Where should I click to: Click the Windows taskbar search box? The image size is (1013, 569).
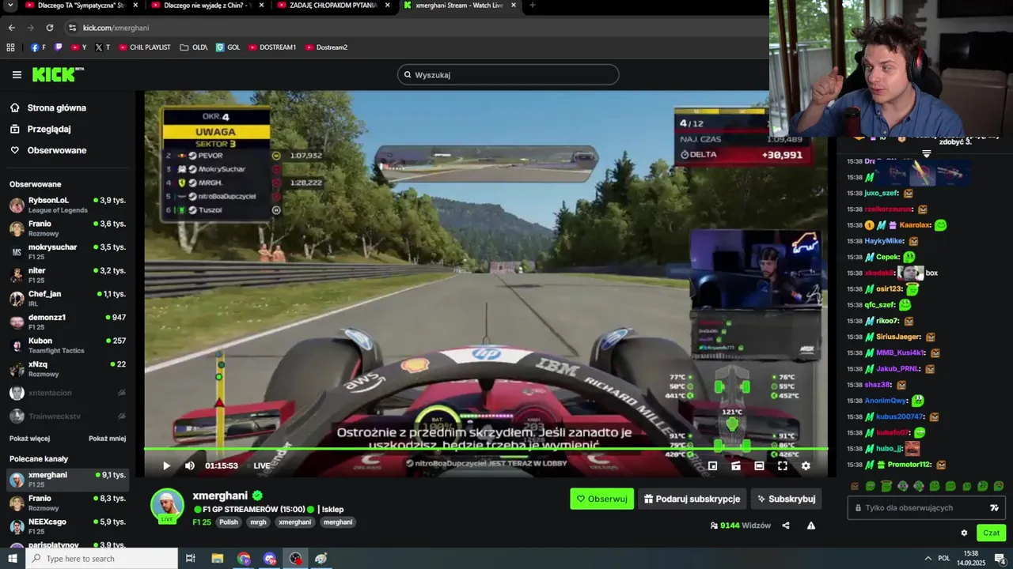point(102,558)
